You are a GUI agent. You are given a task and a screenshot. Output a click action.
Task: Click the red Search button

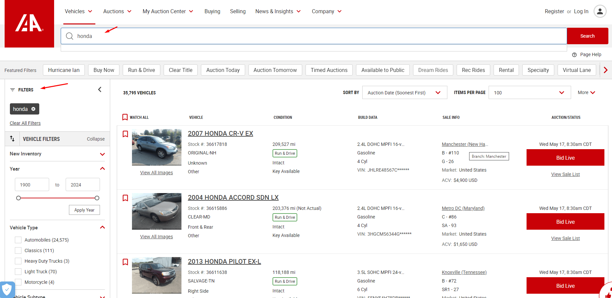tap(587, 36)
